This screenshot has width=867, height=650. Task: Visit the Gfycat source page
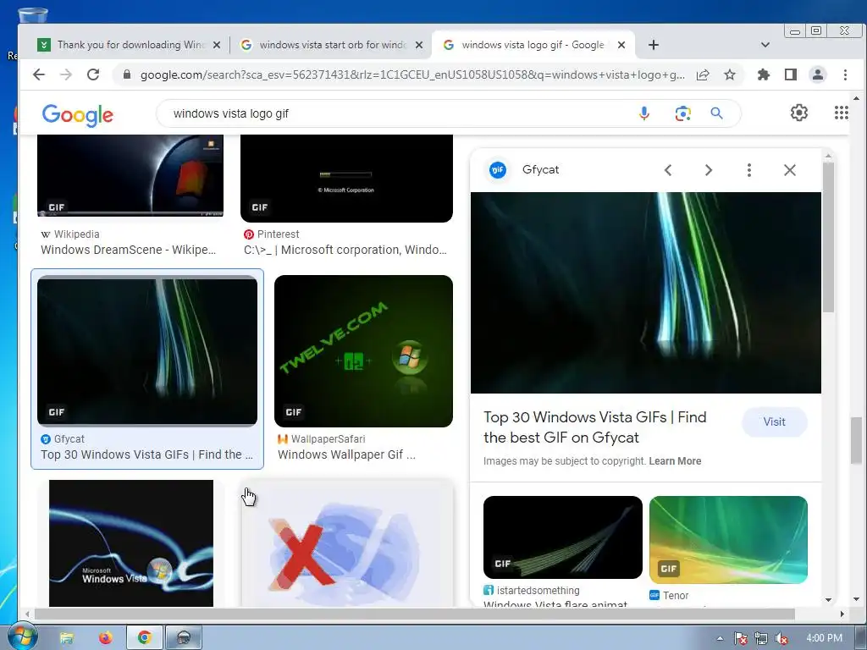coord(774,421)
